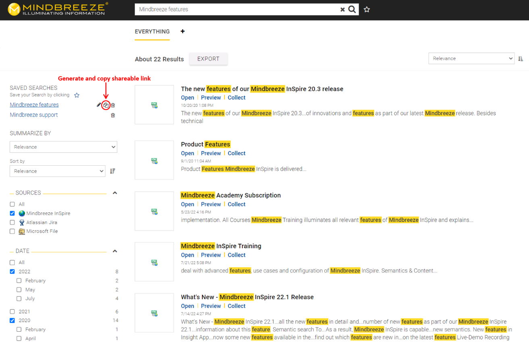Toggle sidebar Sort by direction icon

point(112,171)
